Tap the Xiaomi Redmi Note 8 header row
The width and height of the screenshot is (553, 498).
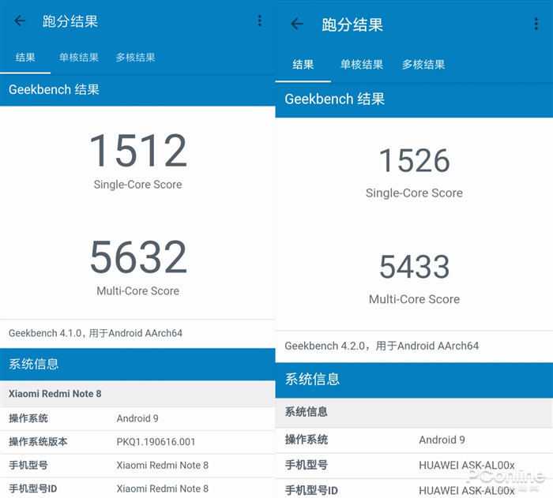(x=137, y=394)
